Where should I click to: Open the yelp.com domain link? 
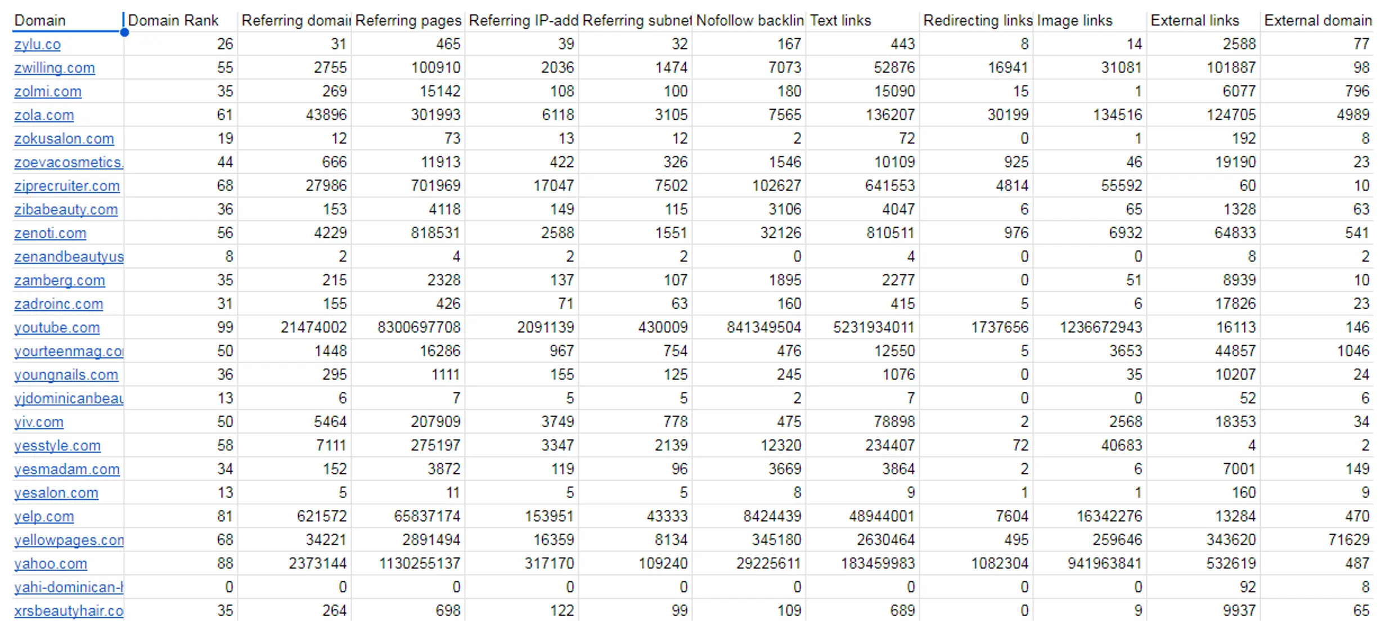(x=43, y=517)
